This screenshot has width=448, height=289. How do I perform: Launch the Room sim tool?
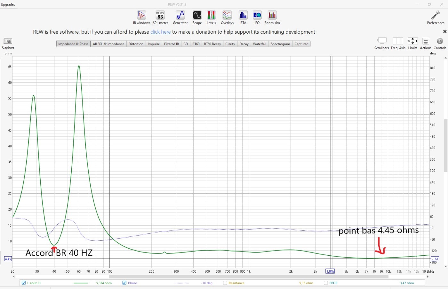coord(272,18)
